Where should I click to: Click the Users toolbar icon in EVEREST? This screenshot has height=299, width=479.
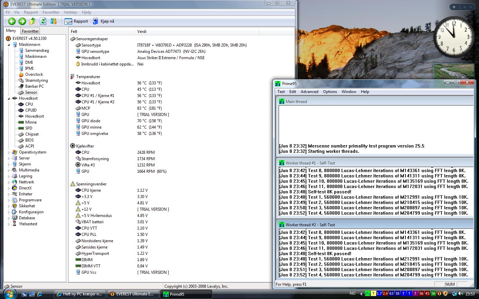point(53,21)
